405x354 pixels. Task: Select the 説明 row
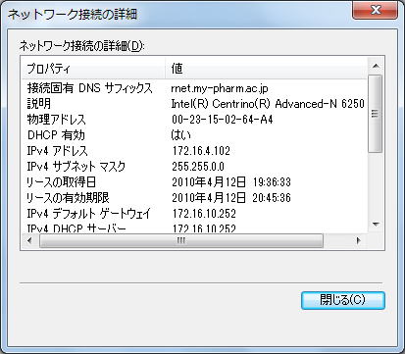point(195,104)
